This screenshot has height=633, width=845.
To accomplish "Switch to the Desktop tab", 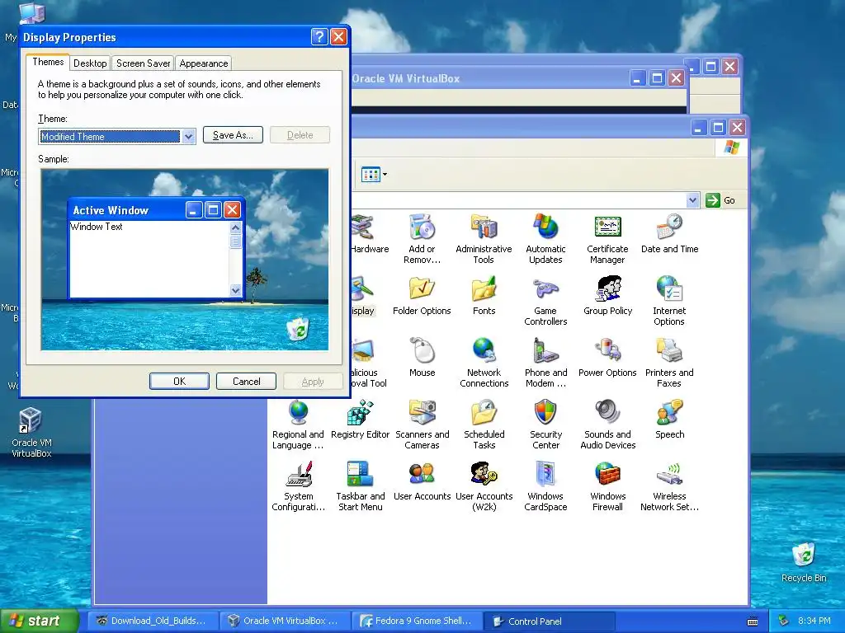I will tap(90, 63).
